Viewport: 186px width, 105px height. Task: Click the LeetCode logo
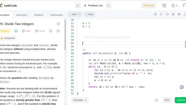tap(8, 6)
